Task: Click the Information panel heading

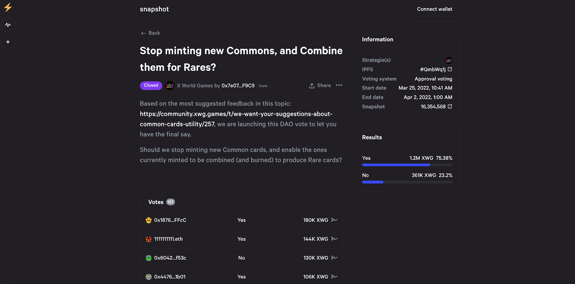Action: (x=377, y=39)
